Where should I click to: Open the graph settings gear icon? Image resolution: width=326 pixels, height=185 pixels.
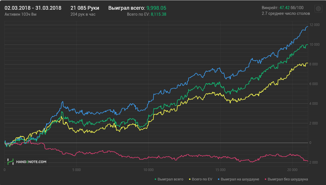(318, 9)
